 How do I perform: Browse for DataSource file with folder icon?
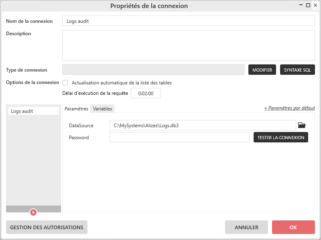pyautogui.click(x=302, y=126)
